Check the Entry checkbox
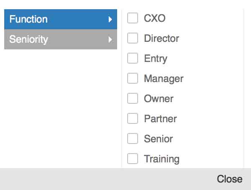 click(133, 59)
